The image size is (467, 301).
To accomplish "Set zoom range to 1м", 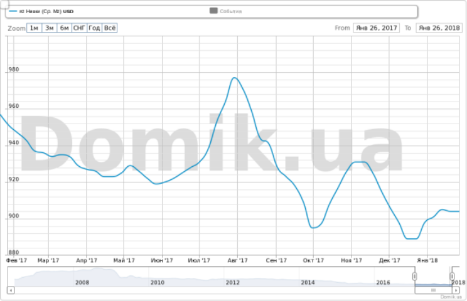I will [35, 28].
